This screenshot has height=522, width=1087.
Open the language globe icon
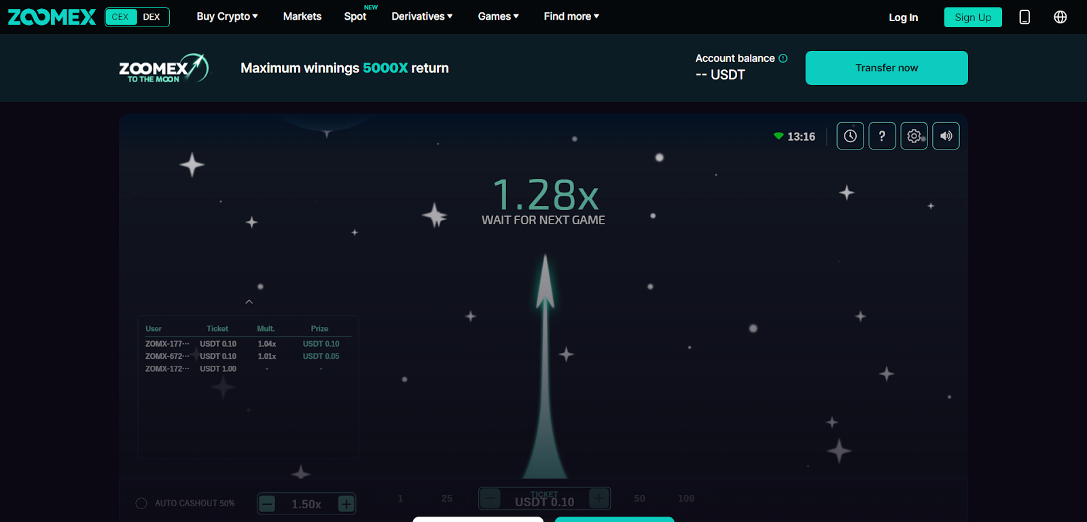(x=1060, y=17)
